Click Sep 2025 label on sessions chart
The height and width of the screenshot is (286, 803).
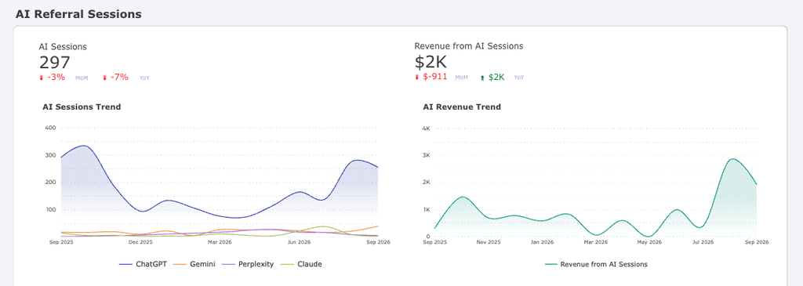click(x=61, y=242)
